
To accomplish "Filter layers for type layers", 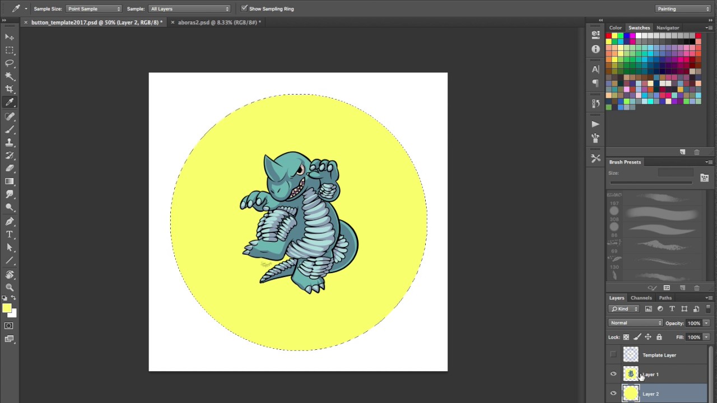I will click(672, 309).
